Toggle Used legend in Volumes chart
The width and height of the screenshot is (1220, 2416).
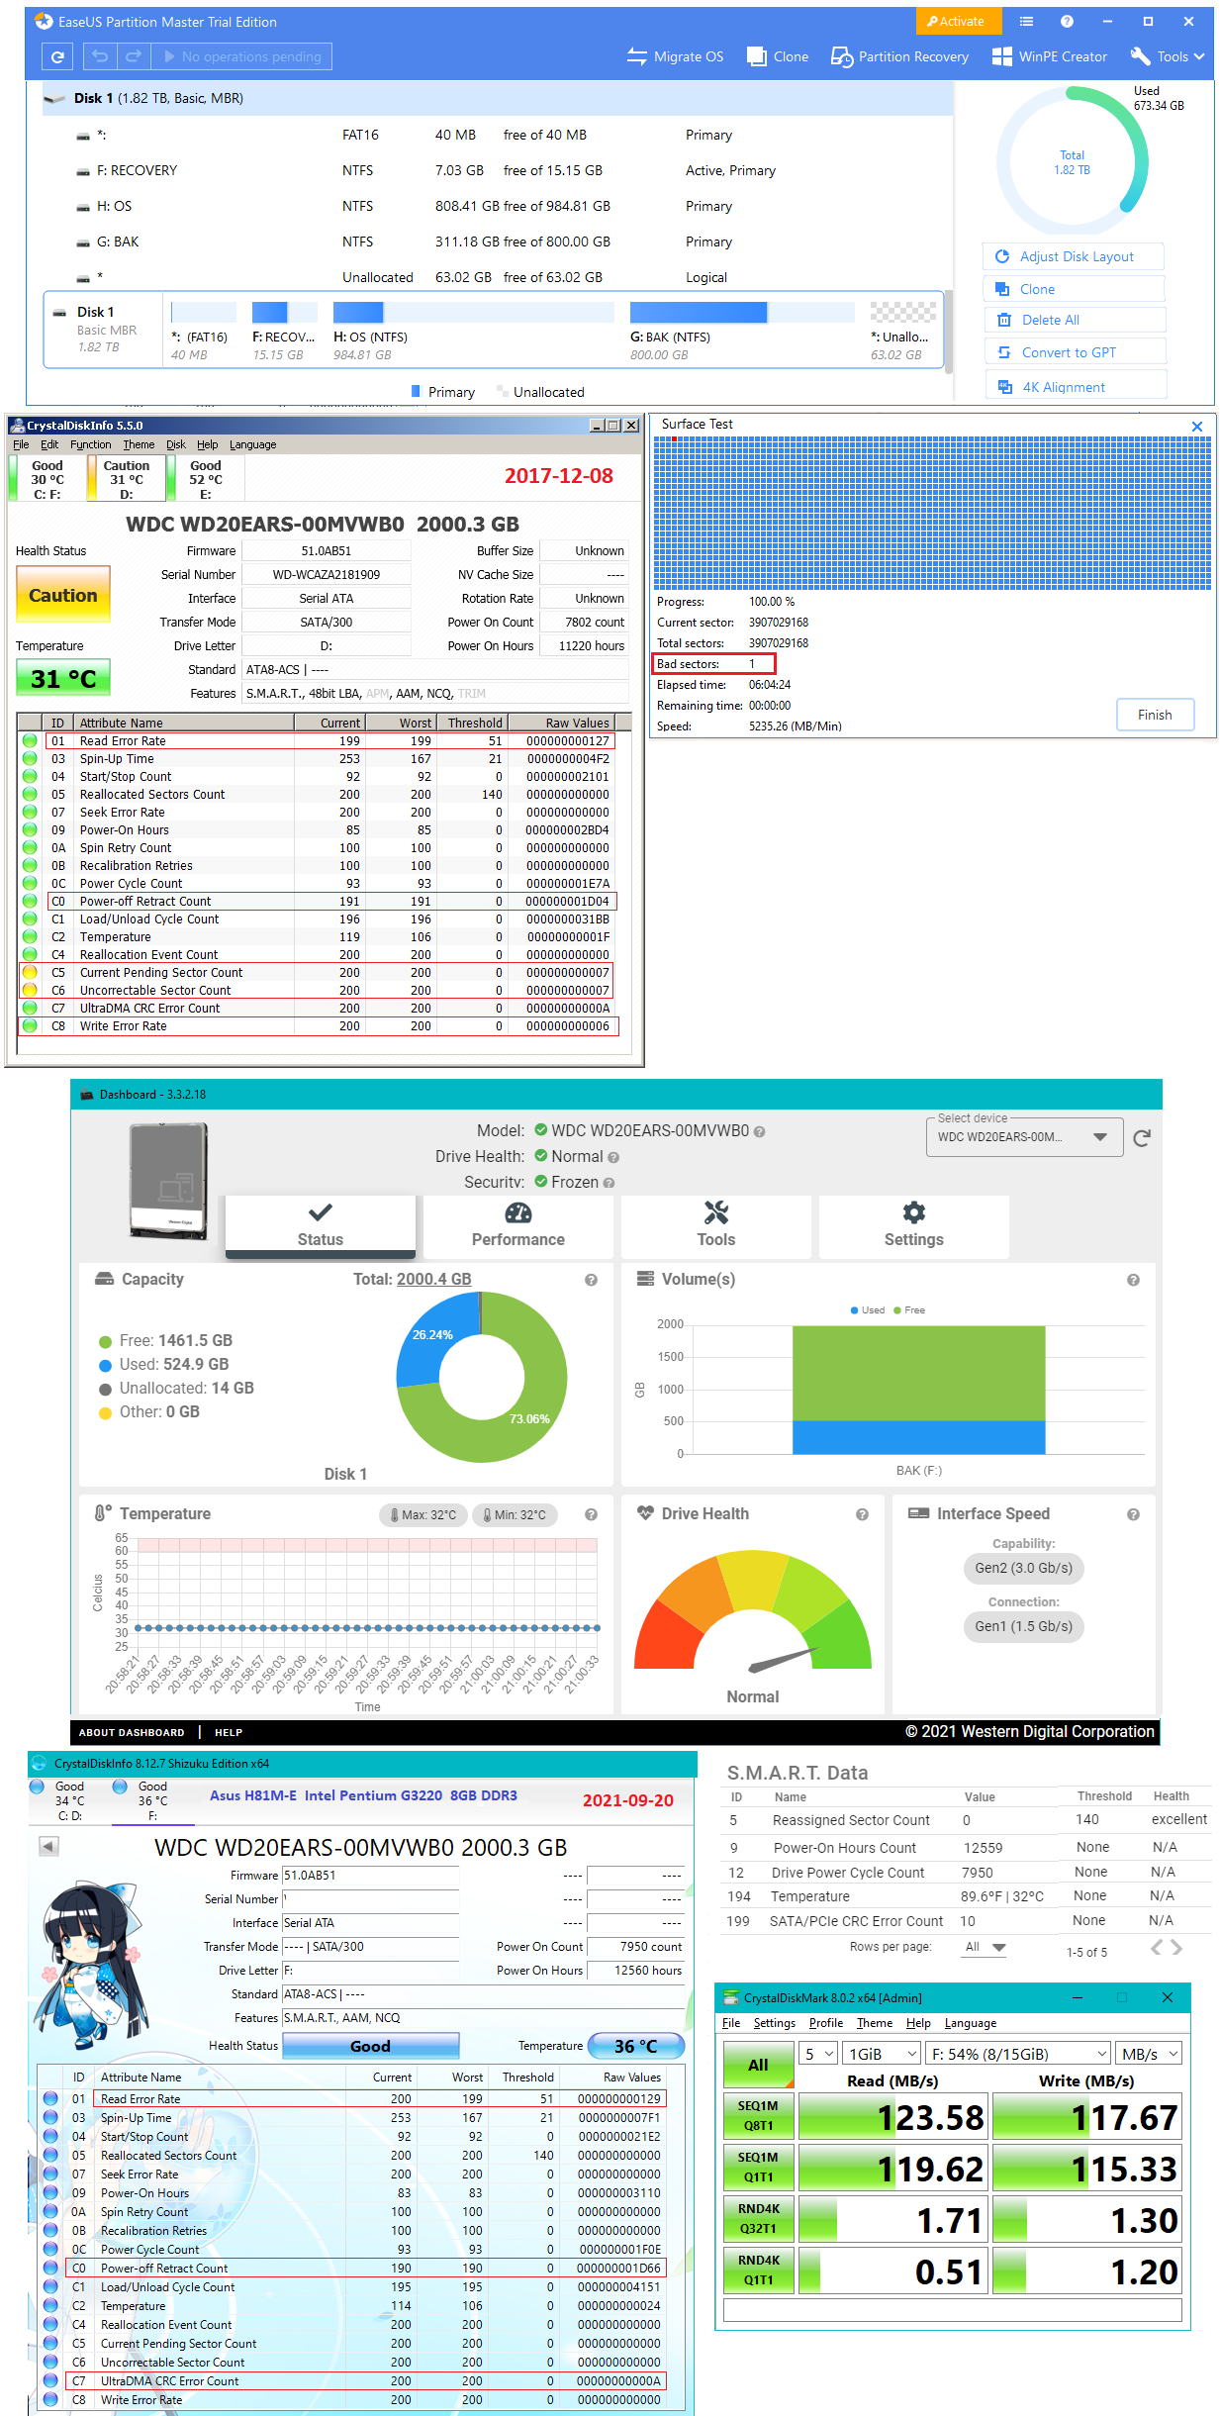868,1309
